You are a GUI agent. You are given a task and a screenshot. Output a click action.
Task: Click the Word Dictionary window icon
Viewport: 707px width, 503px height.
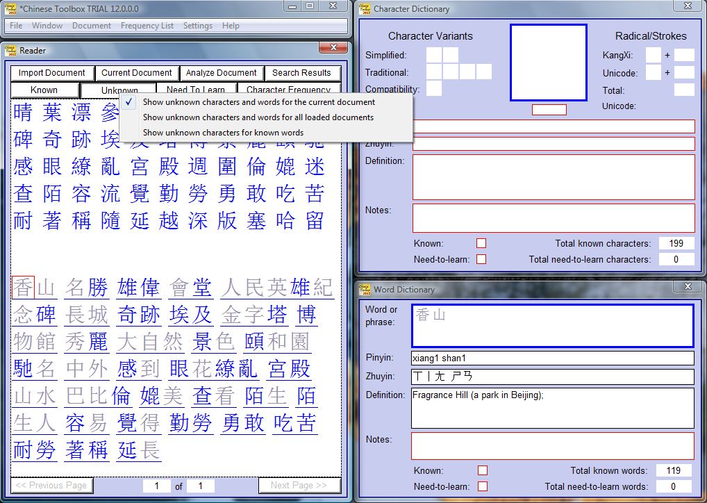tap(364, 289)
